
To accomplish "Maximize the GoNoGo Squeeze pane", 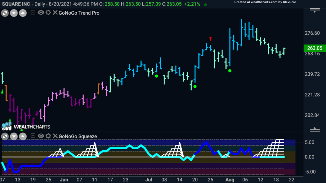I will click(5, 137).
